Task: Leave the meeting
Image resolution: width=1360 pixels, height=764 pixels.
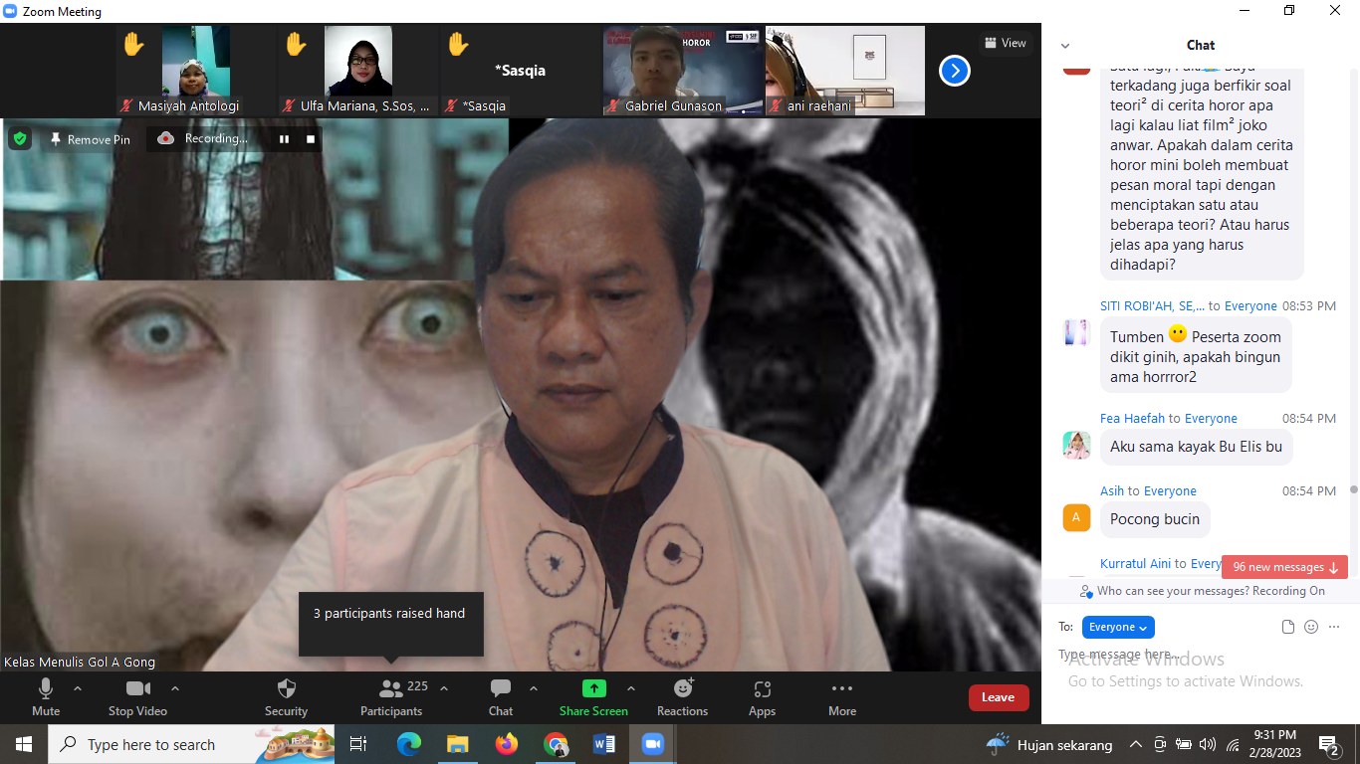Action: click(x=998, y=697)
